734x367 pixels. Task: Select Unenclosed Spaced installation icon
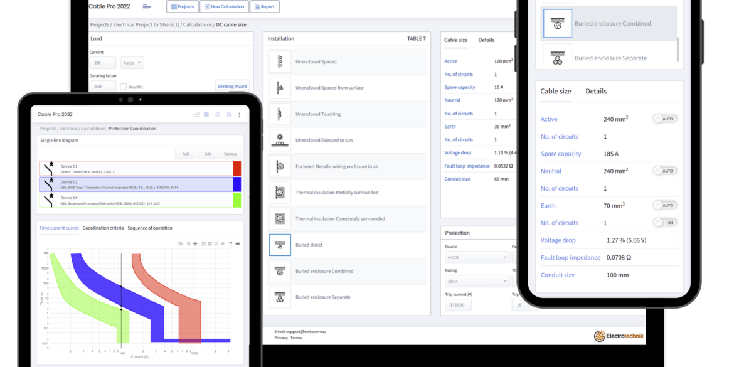(x=280, y=61)
